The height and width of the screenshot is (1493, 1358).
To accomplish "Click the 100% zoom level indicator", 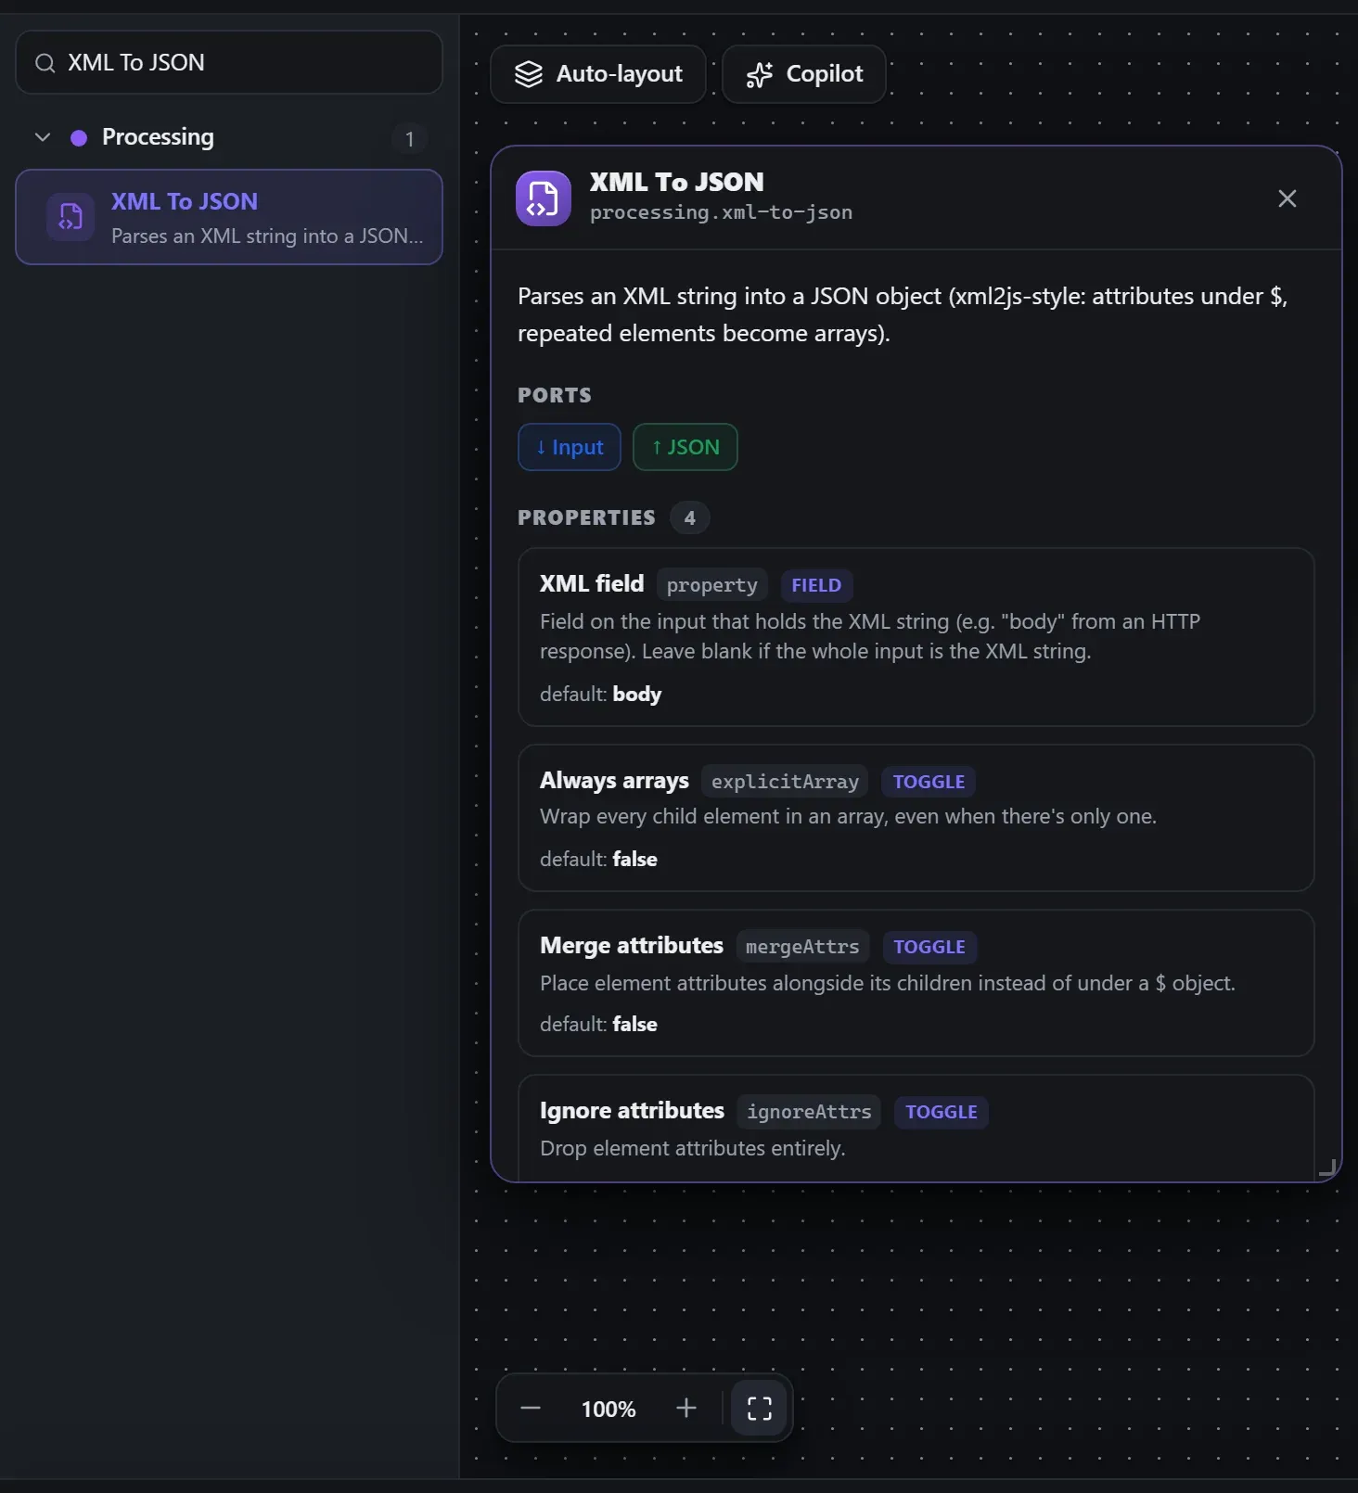I will coord(609,1409).
